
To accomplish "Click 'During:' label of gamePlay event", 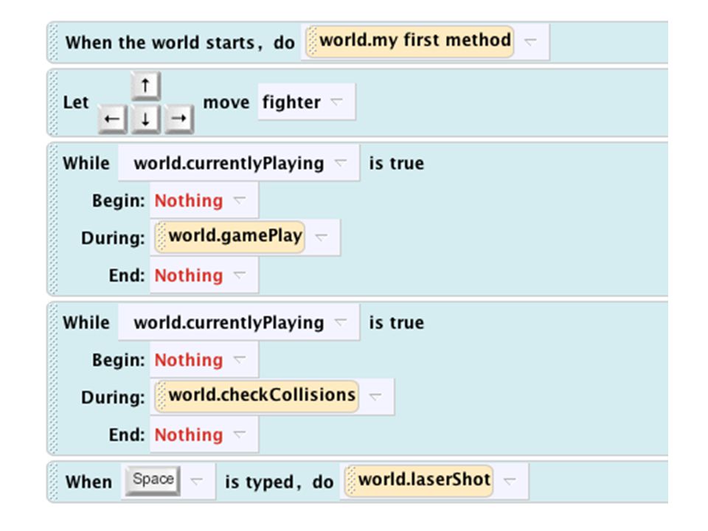I will click(113, 238).
